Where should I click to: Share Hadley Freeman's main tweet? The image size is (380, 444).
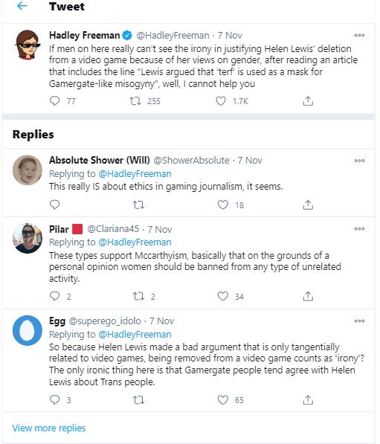[x=308, y=101]
